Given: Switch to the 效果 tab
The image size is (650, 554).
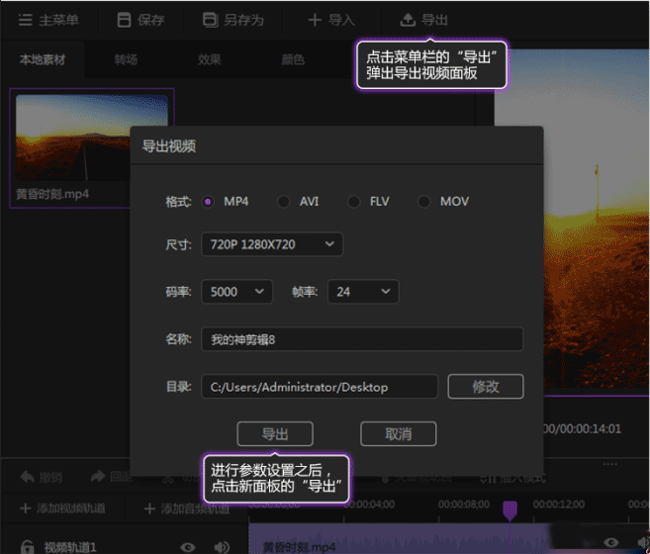Looking at the screenshot, I should tap(210, 59).
